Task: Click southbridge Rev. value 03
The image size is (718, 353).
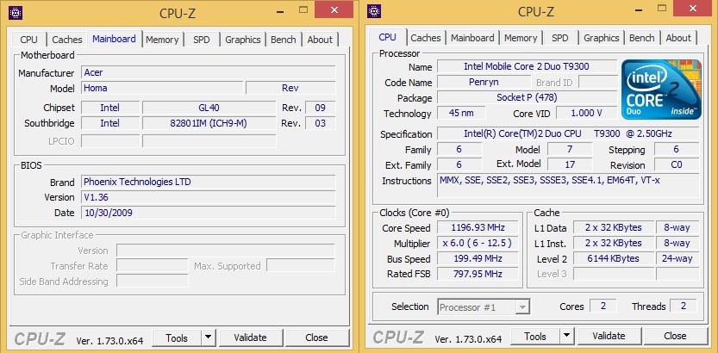Action: (321, 123)
